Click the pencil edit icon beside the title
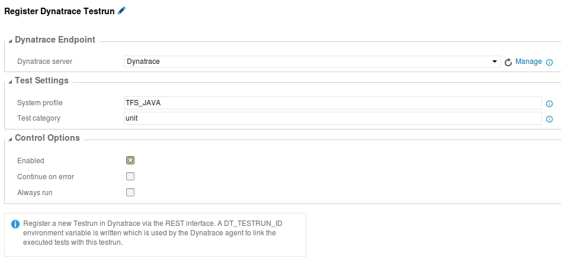561x259 pixels. click(x=121, y=11)
